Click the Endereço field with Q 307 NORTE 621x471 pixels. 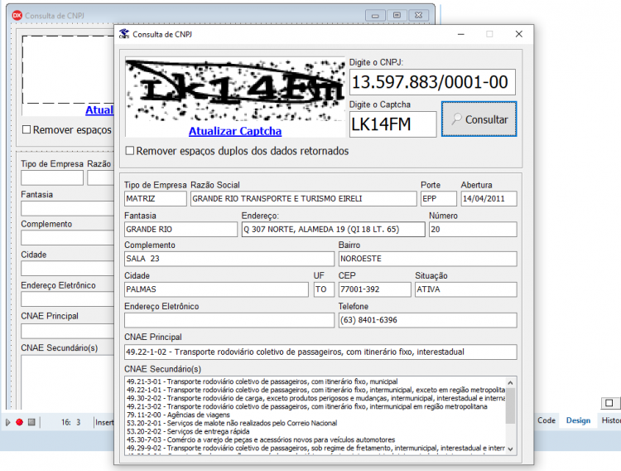[333, 229]
